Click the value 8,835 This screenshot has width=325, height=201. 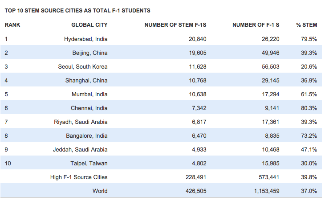tap(272, 136)
